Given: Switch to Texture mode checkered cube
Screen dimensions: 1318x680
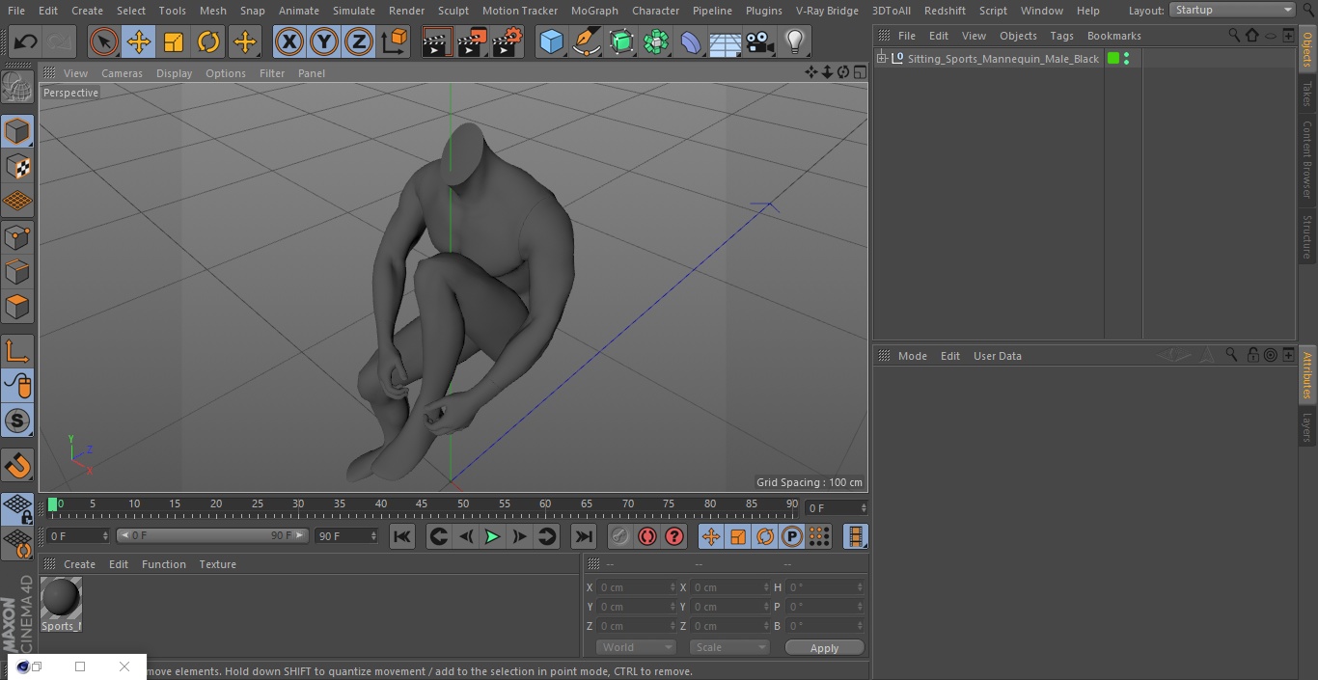Looking at the screenshot, I should coord(17,166).
